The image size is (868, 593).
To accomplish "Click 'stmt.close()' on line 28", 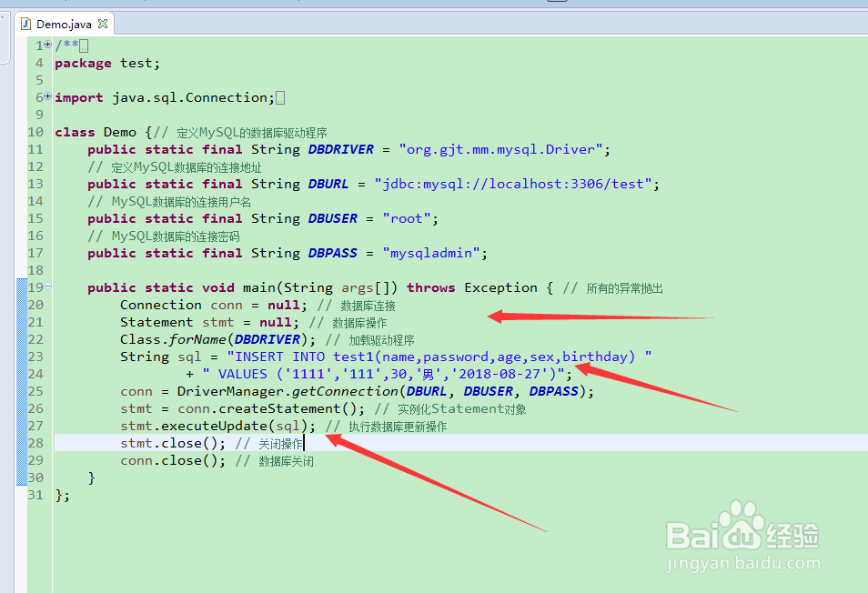I will point(169,443).
